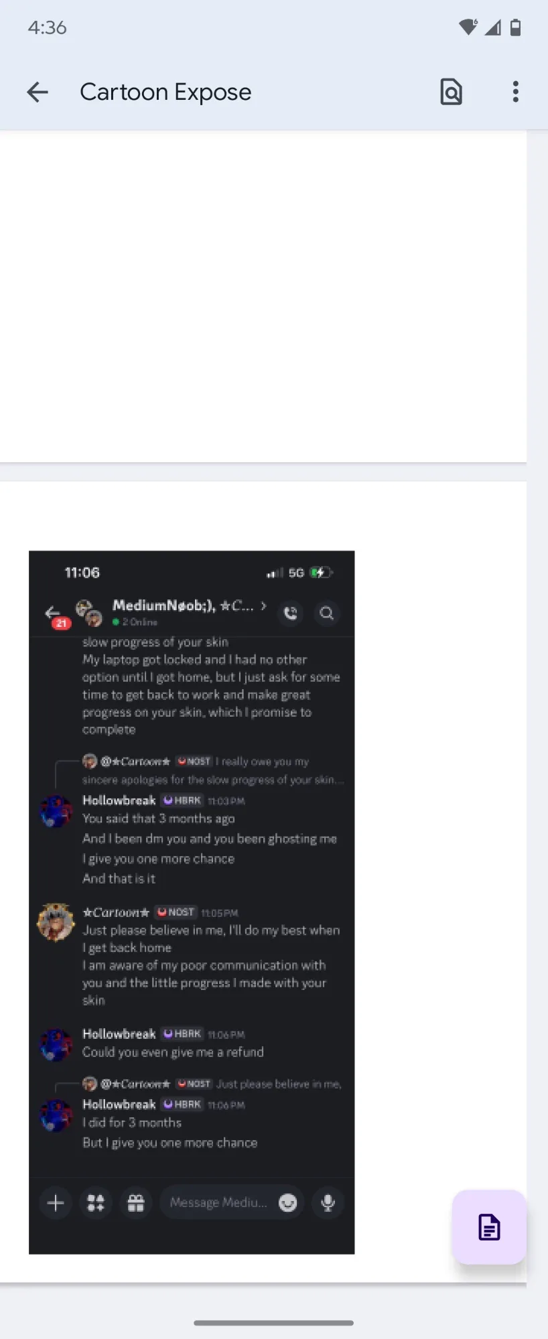Click the phone call icon in chat header
Screen dimensions: 548x1339
tap(291, 613)
